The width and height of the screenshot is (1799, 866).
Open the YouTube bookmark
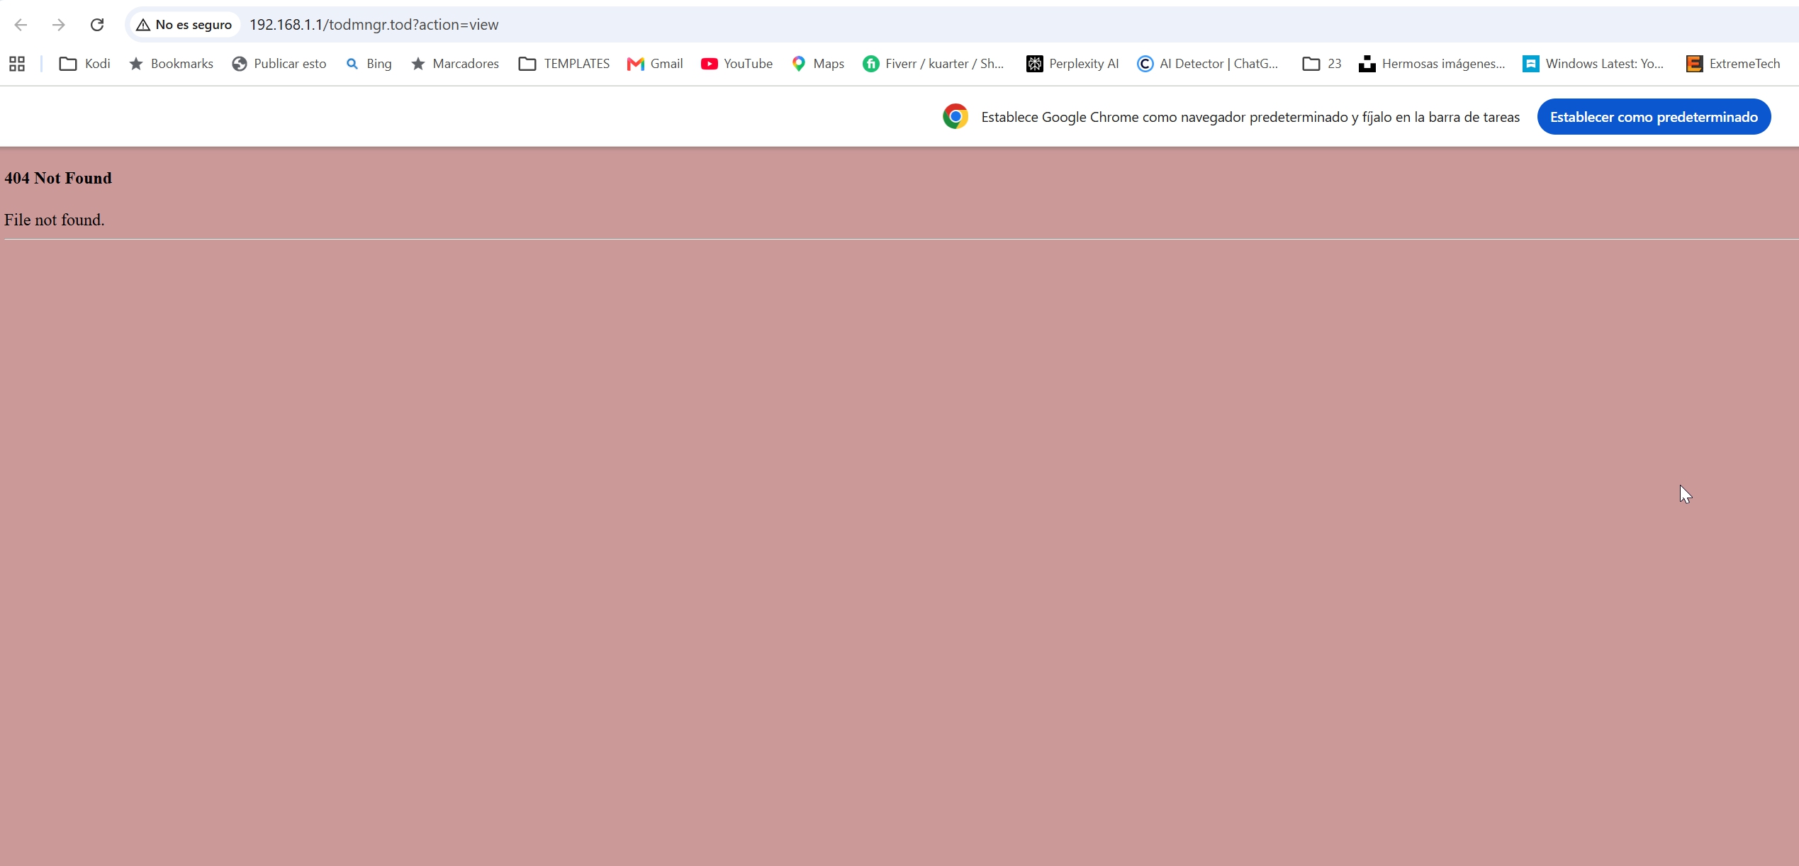coord(737,64)
